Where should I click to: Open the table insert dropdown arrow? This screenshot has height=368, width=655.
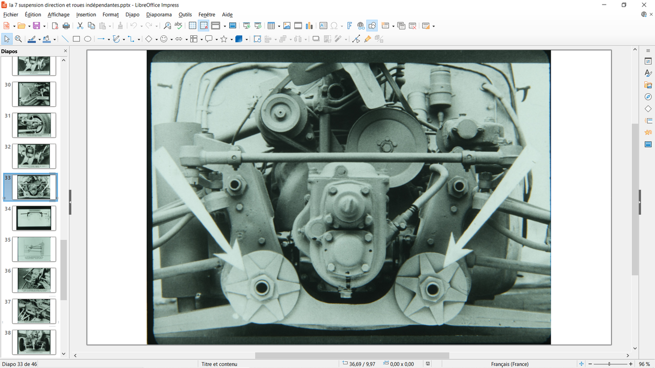point(278,26)
